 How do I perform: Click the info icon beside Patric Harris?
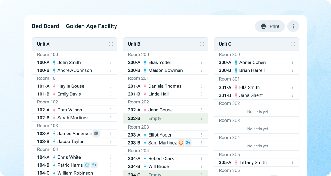coord(87,165)
